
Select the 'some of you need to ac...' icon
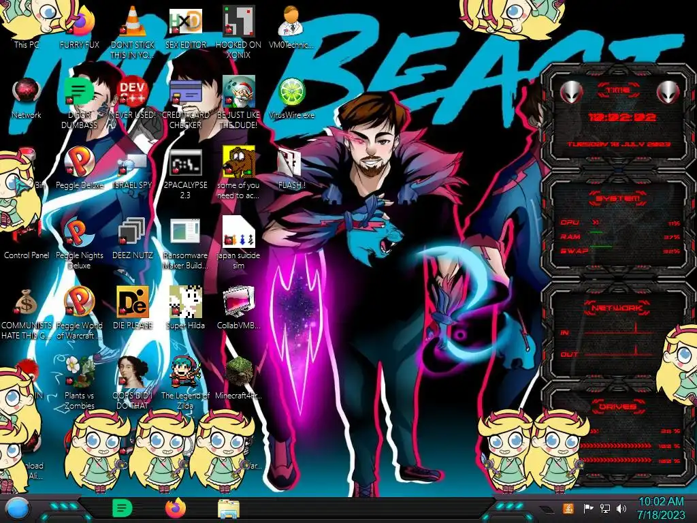click(238, 174)
